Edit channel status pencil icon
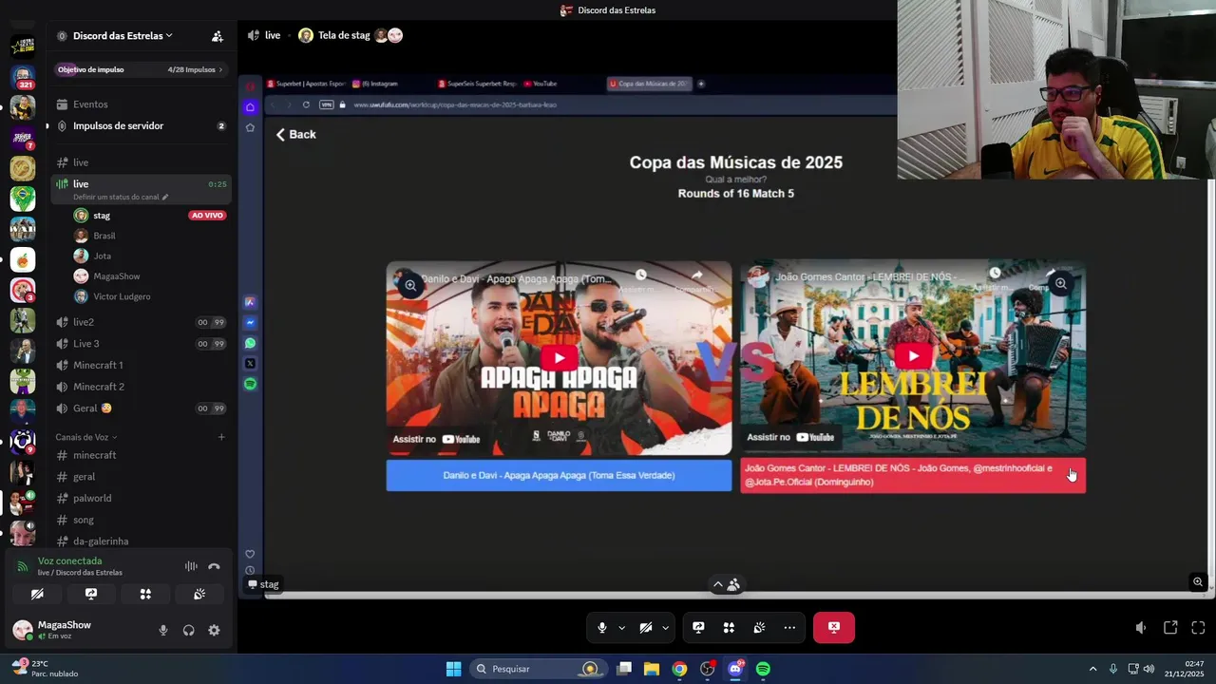The height and width of the screenshot is (684, 1216). (165, 198)
